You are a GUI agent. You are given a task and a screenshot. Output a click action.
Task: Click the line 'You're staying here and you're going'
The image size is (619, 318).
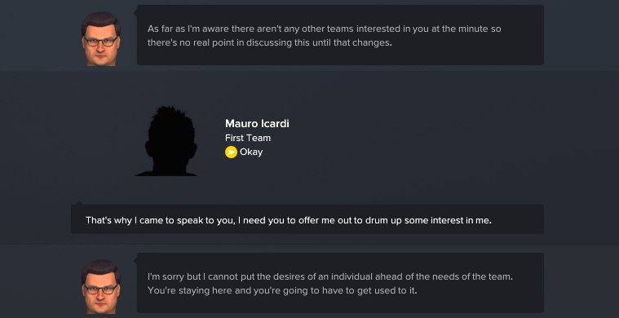[282, 291]
